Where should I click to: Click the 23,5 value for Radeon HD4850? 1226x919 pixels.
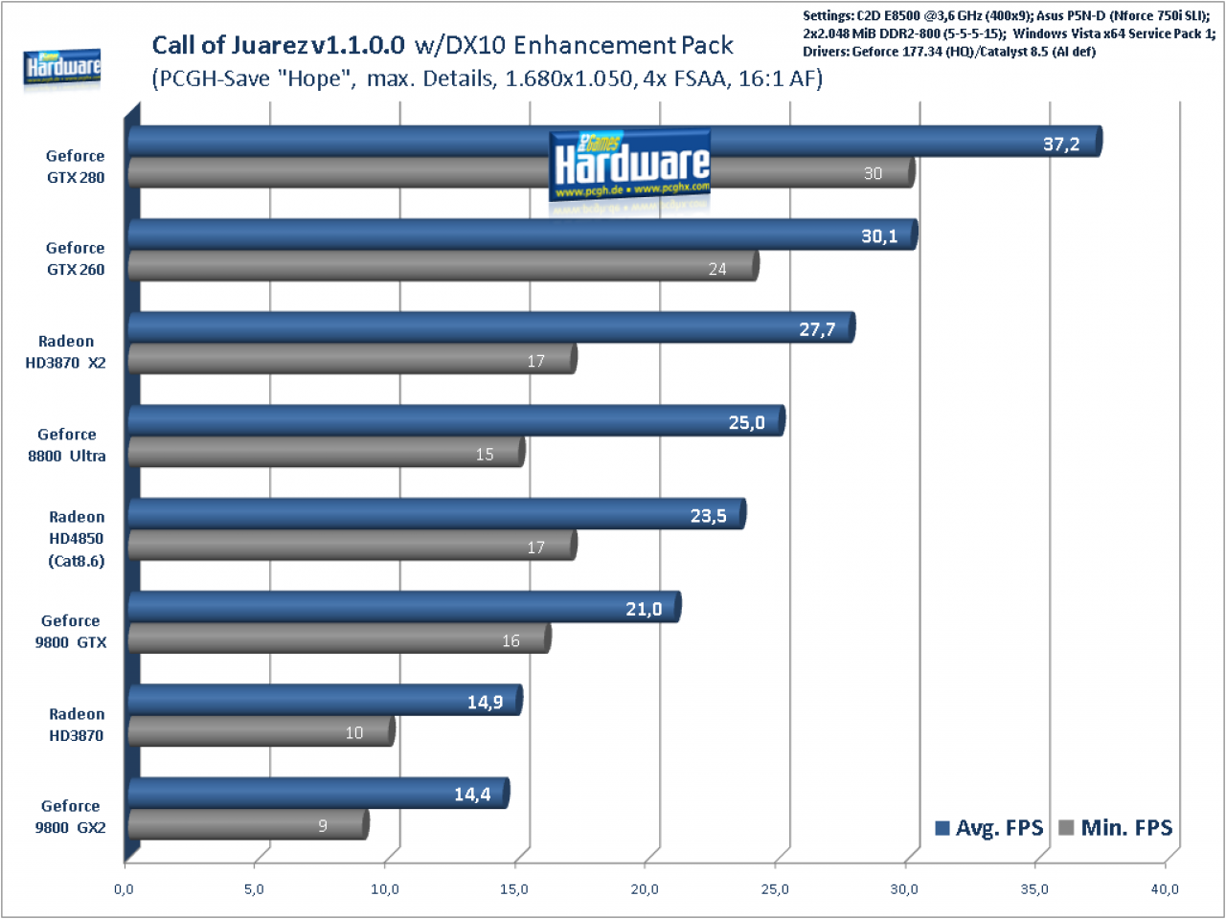(708, 516)
